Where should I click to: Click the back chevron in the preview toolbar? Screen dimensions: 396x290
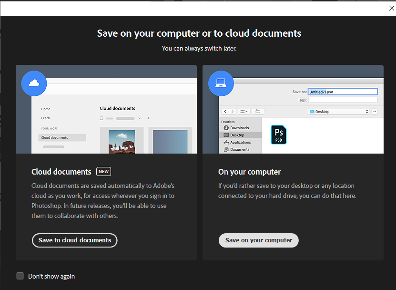(x=225, y=112)
